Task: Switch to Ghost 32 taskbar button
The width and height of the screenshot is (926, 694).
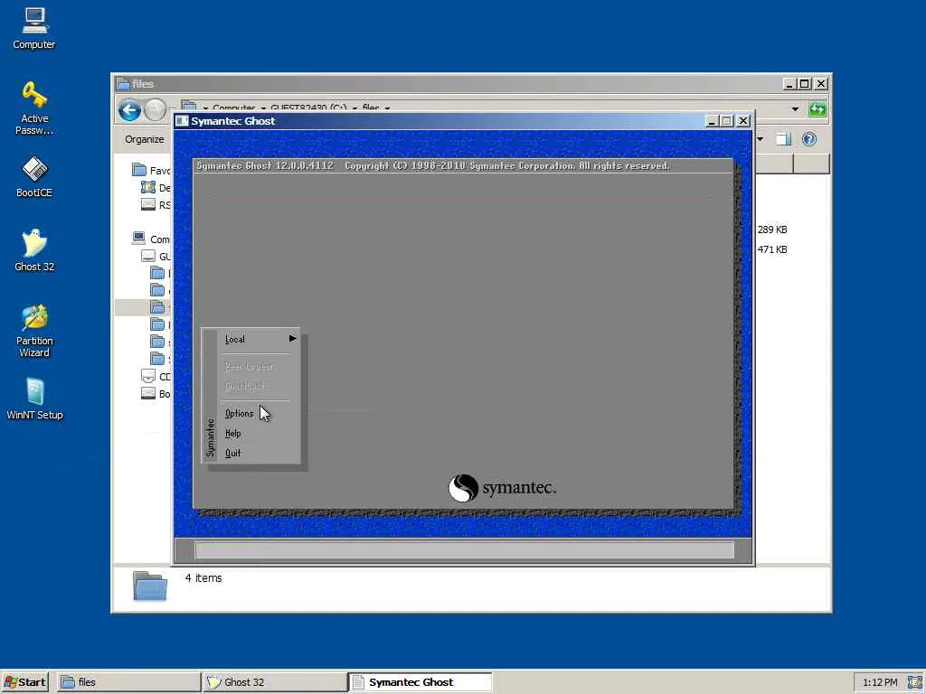Action: [275, 682]
